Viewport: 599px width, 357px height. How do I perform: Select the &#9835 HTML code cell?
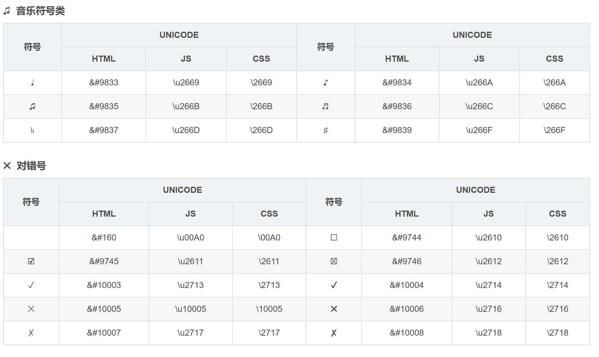coord(104,106)
